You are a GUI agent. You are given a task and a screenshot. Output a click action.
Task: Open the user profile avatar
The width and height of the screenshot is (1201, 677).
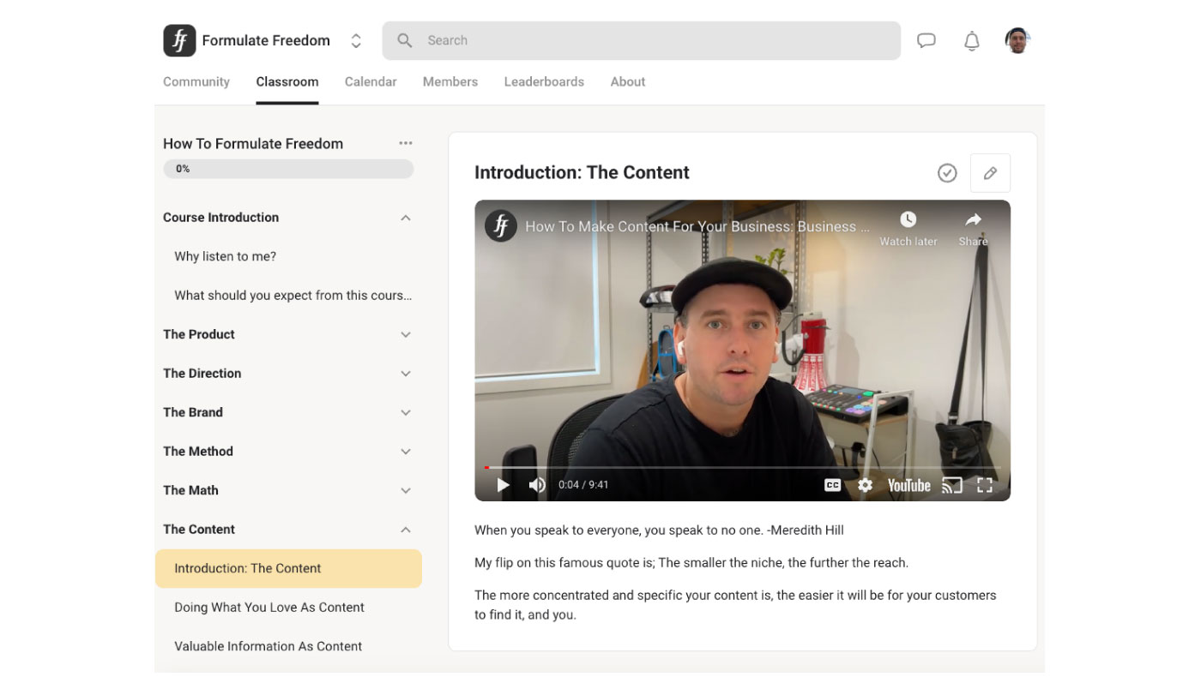1017,40
